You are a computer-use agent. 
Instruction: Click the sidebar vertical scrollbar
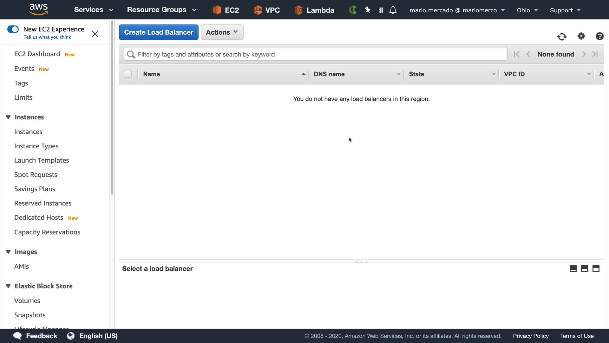click(x=112, y=108)
